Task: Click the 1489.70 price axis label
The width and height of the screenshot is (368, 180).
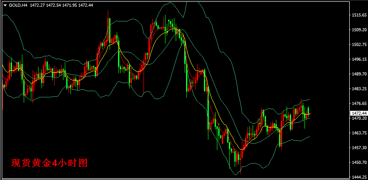Action: tap(360, 74)
